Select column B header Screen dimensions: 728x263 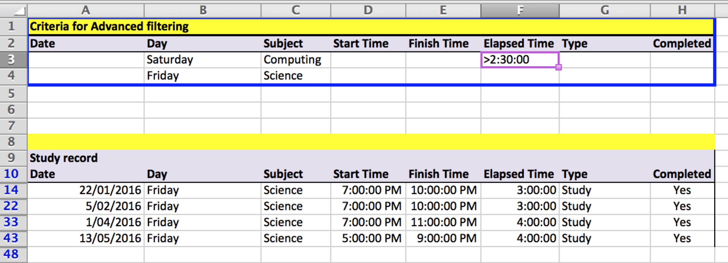tap(203, 10)
